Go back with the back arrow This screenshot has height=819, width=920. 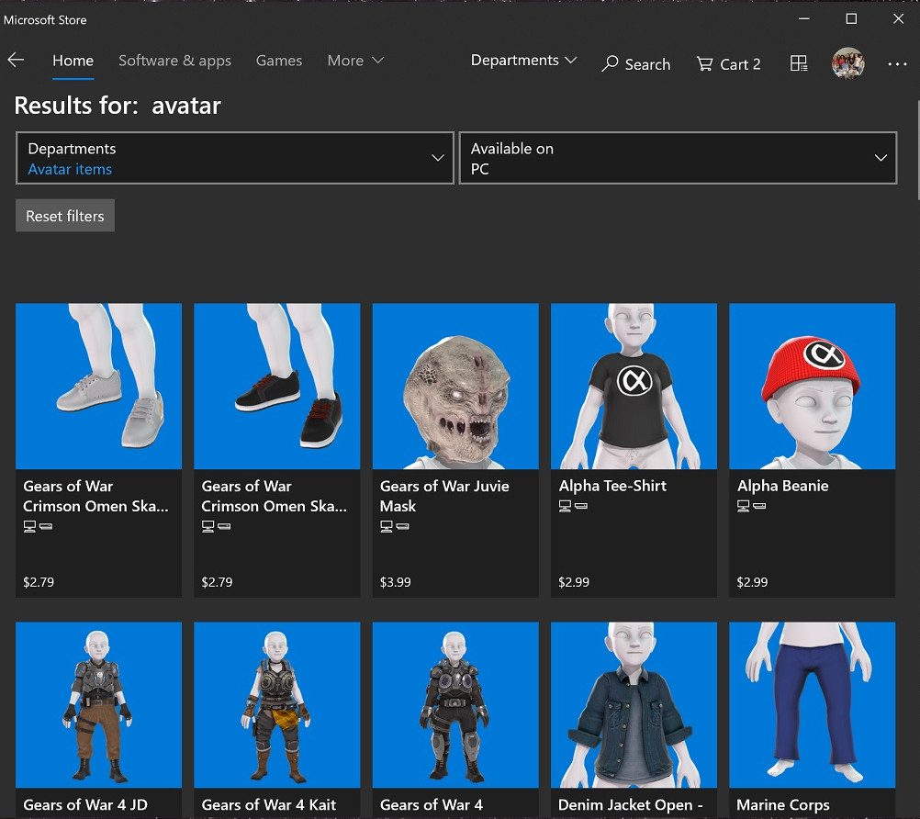point(16,60)
